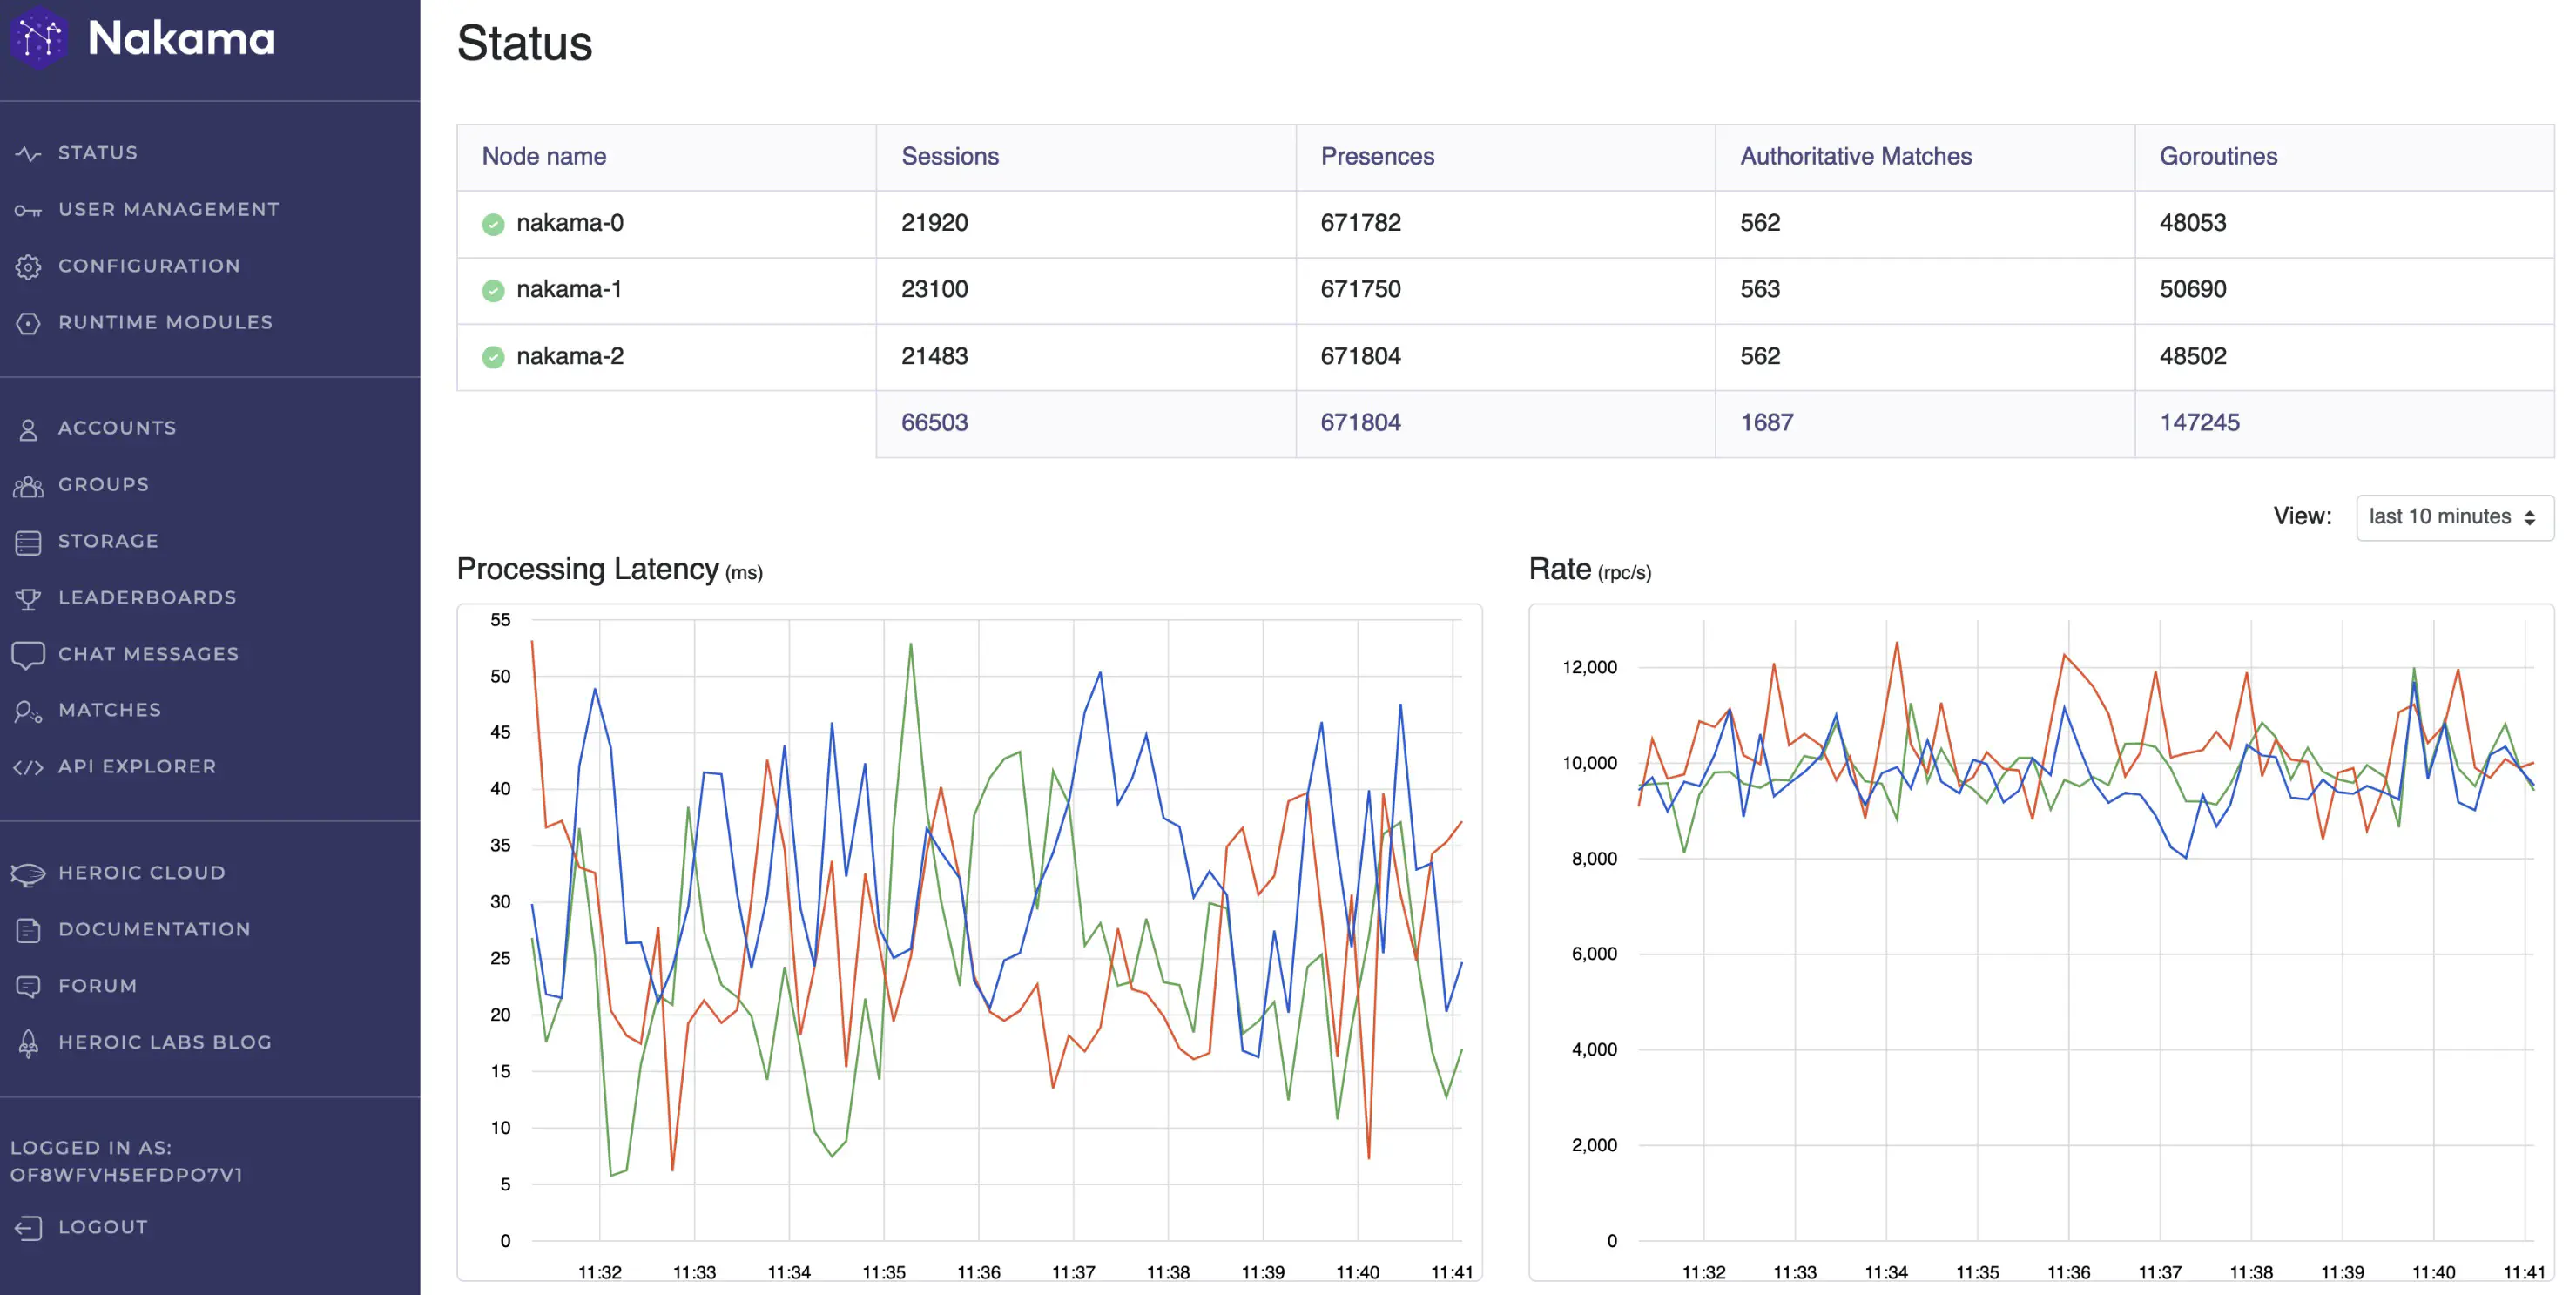The width and height of the screenshot is (2576, 1295).
Task: Click the Goroutines column header
Action: coord(2218,157)
